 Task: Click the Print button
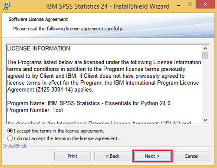[x=72, y=156]
